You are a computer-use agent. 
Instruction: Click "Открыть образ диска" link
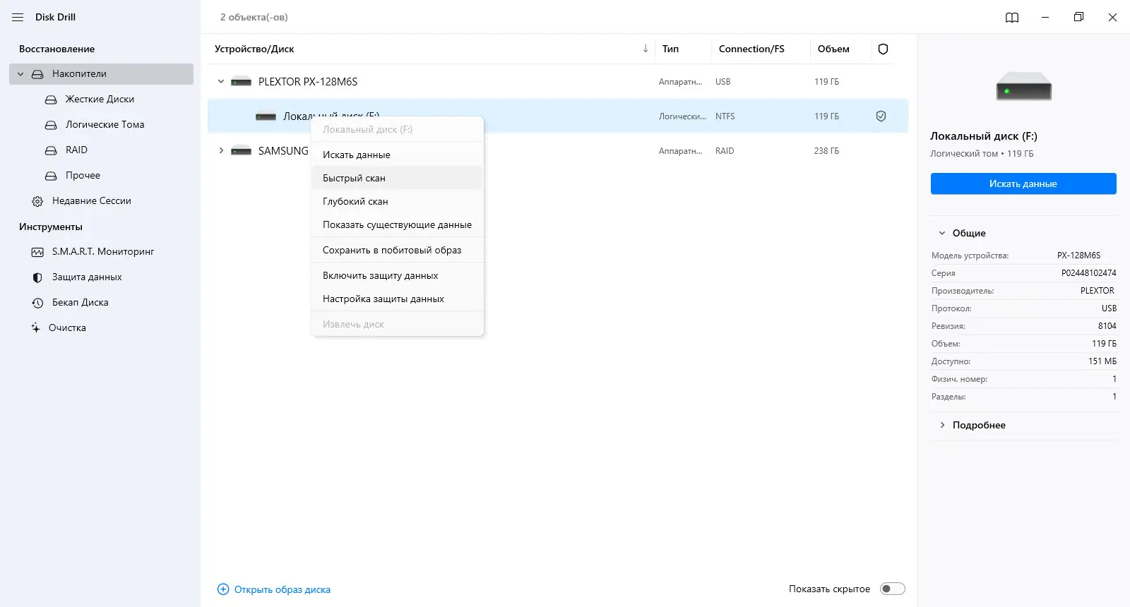282,589
